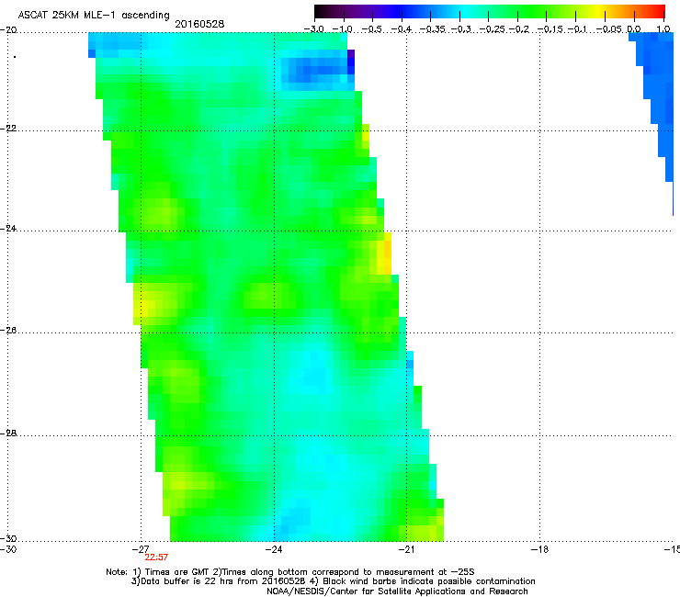Screen dimensions: 680x597
Task: Click the date label 20160528 under the title
Action: point(199,24)
